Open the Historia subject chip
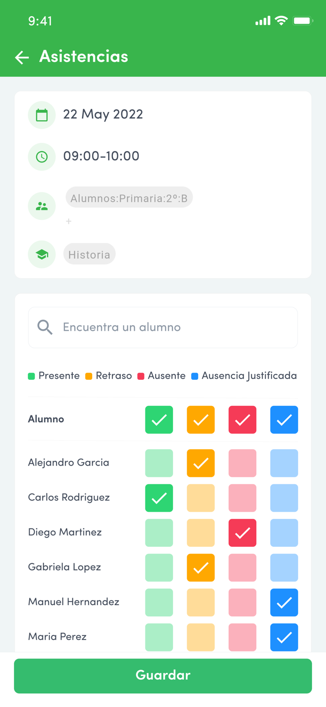The image size is (326, 707). (x=89, y=254)
